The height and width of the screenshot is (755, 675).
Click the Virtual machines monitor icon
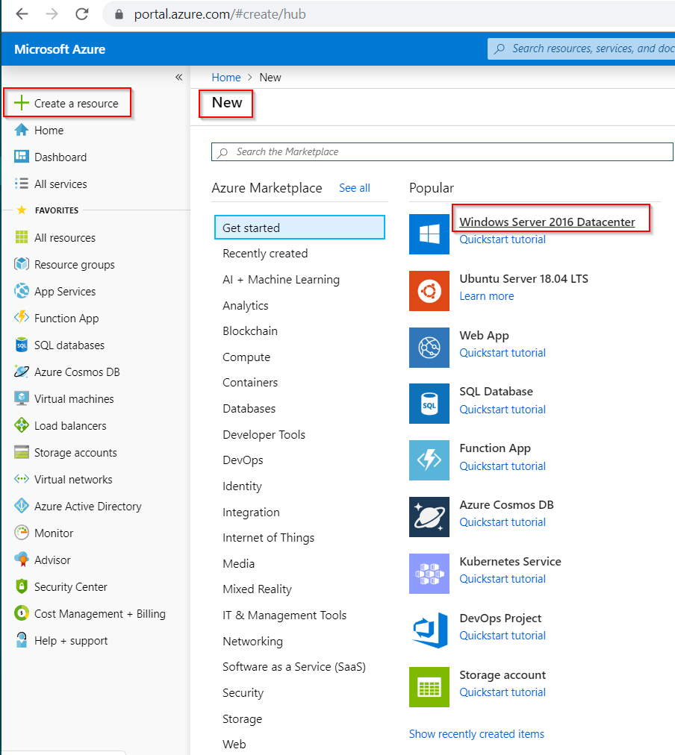pyautogui.click(x=21, y=398)
